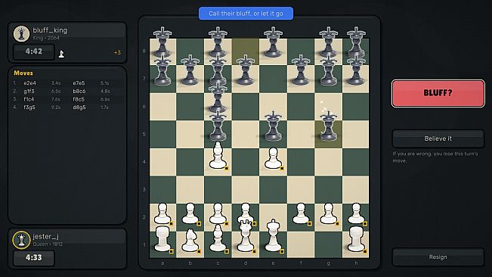The image size is (492, 277).
Task: Click the red BLUFF? button
Action: point(438,93)
